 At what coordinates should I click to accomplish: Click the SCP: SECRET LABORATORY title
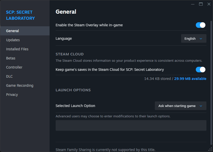coord(20,15)
